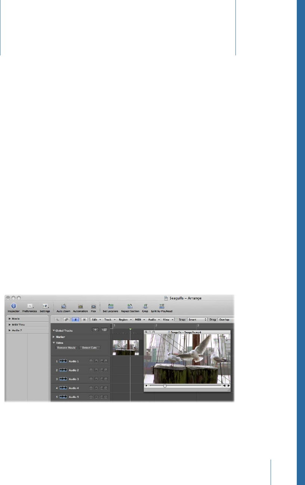The height and width of the screenshot is (485, 305).
Task: Click the video thumbnail in Video track
Action: click(x=126, y=347)
